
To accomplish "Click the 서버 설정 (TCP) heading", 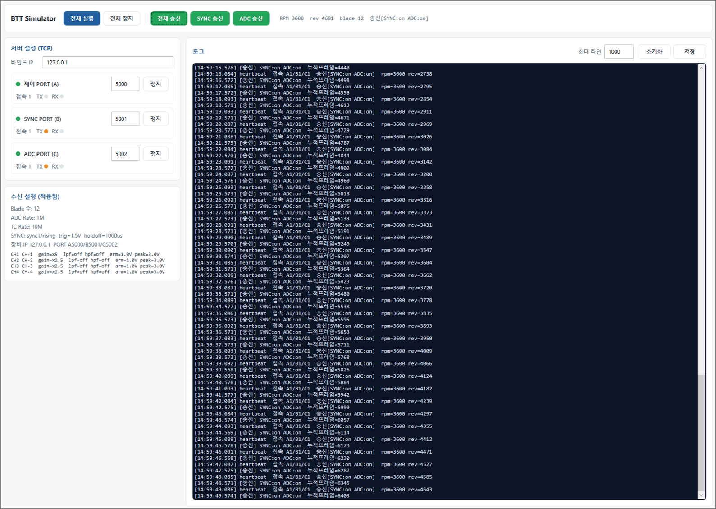I will (32, 48).
